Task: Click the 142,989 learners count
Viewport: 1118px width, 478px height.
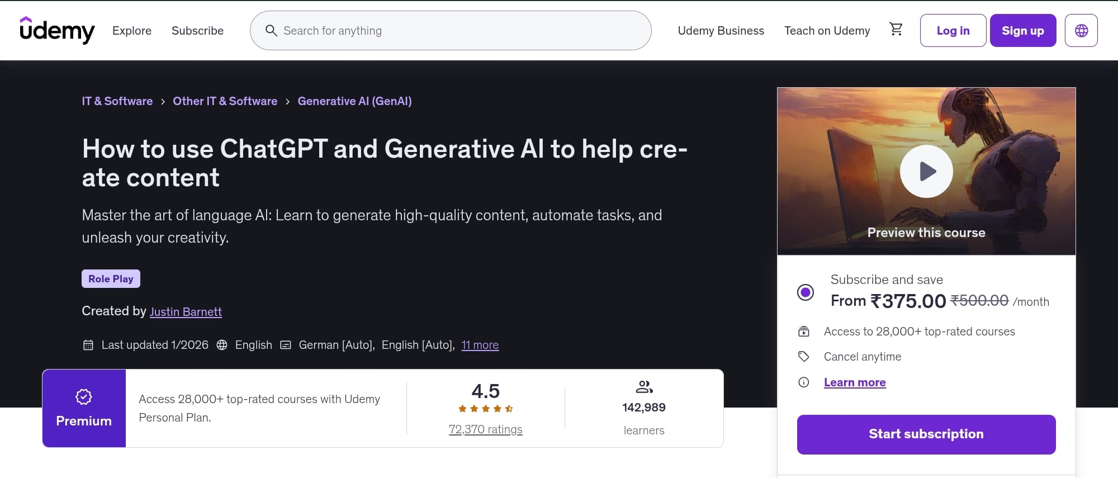Action: click(x=644, y=408)
